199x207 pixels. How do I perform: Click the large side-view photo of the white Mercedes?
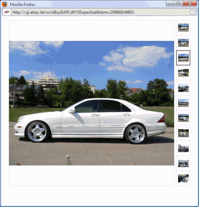[92, 103]
